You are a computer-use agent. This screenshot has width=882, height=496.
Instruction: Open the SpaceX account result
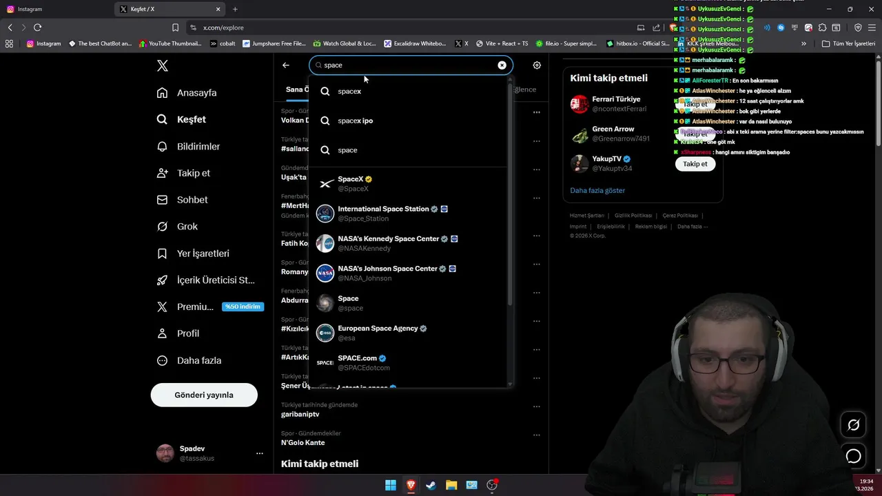pyautogui.click(x=409, y=184)
